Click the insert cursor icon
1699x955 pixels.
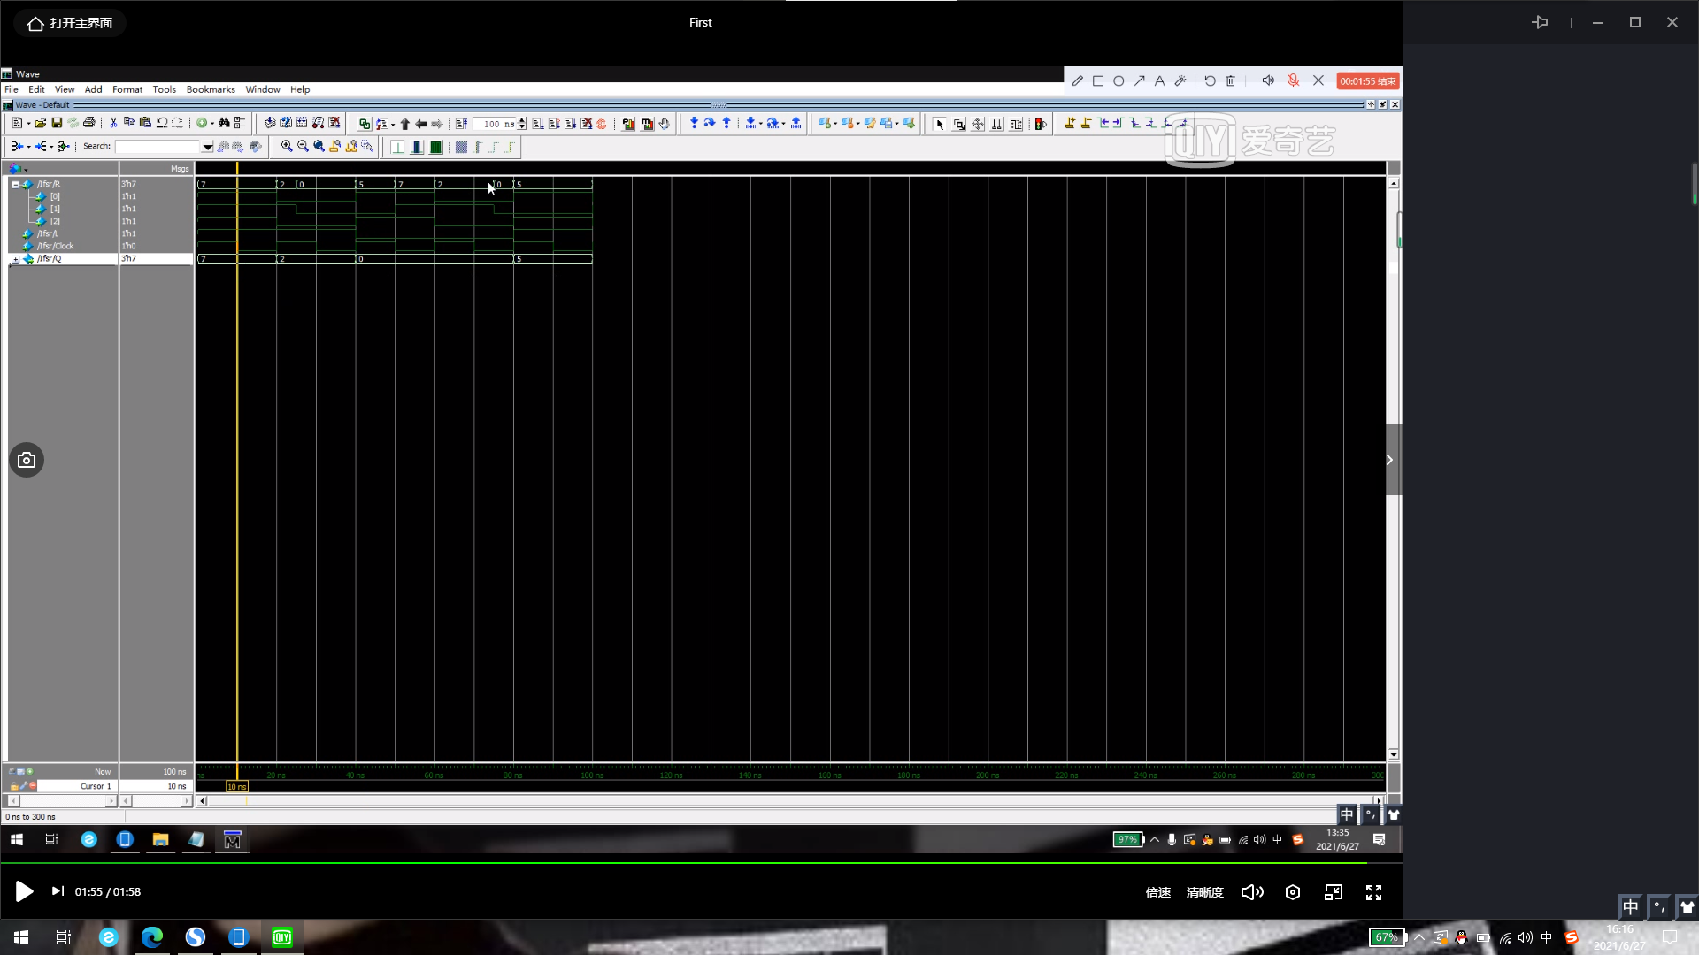click(x=1070, y=124)
